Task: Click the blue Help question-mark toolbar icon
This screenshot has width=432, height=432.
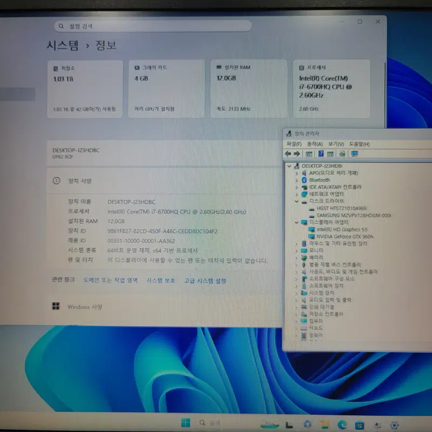Action: pyautogui.click(x=321, y=154)
